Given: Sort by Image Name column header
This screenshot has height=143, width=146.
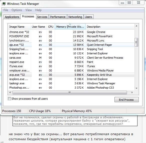Looking at the screenshot, I should (x=19, y=27).
